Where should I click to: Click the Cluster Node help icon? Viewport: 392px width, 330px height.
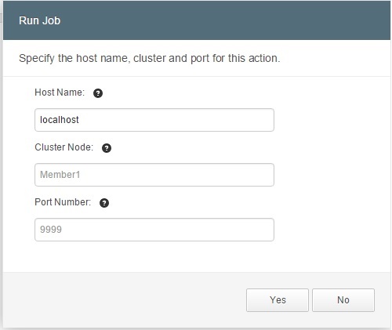point(107,148)
